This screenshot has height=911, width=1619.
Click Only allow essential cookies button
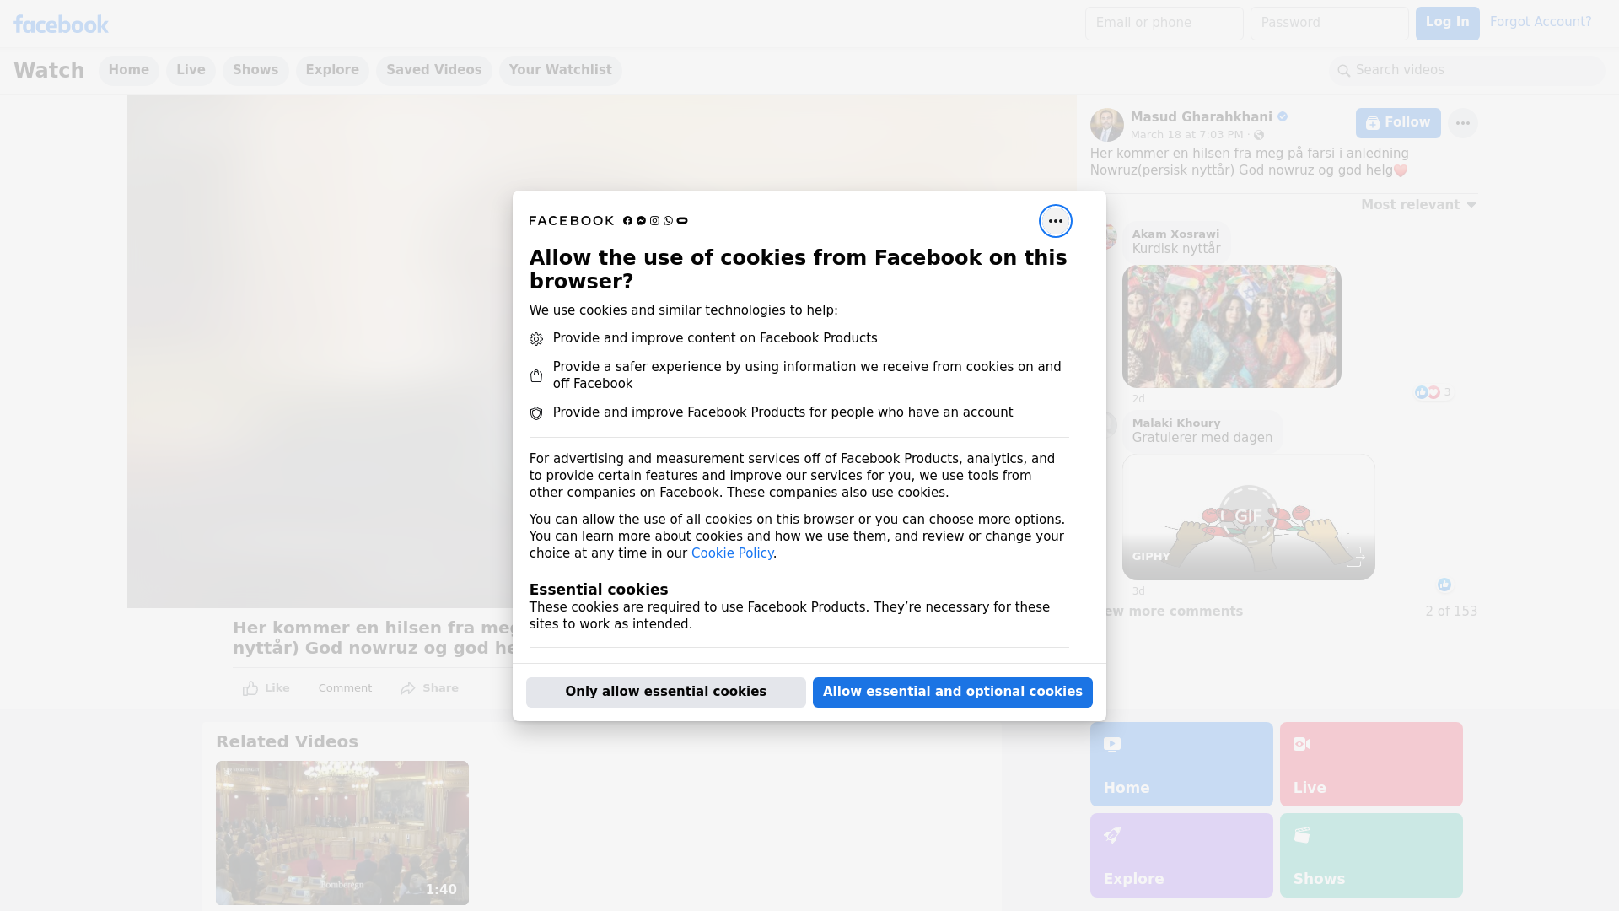pos(666,693)
